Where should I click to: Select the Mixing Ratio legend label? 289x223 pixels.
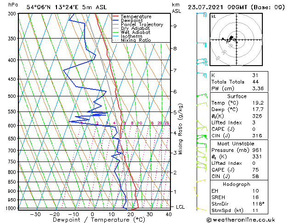pyautogui.click(x=136, y=40)
